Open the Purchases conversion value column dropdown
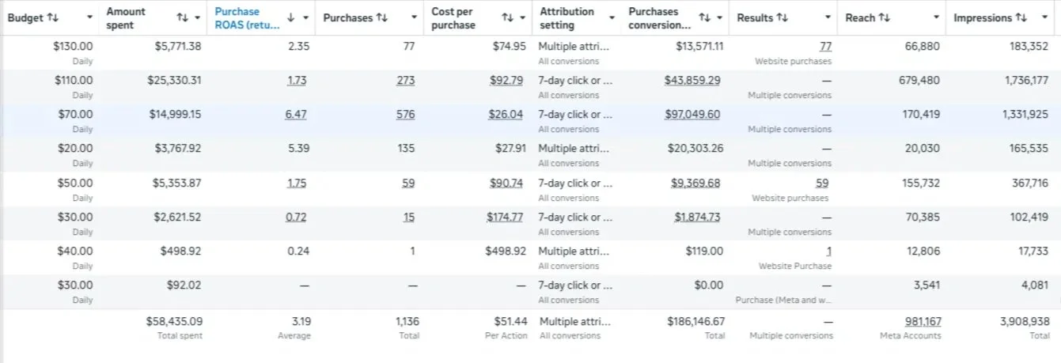Image resolution: width=1061 pixels, height=363 pixels. 721,17
